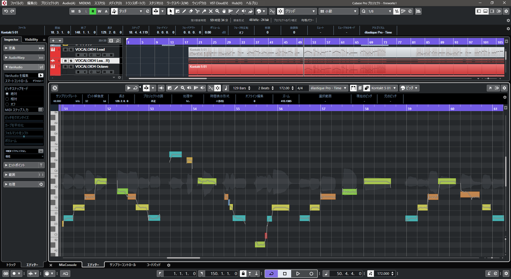Switch to the Visibility tab
The height and width of the screenshot is (279, 511).
32,40
